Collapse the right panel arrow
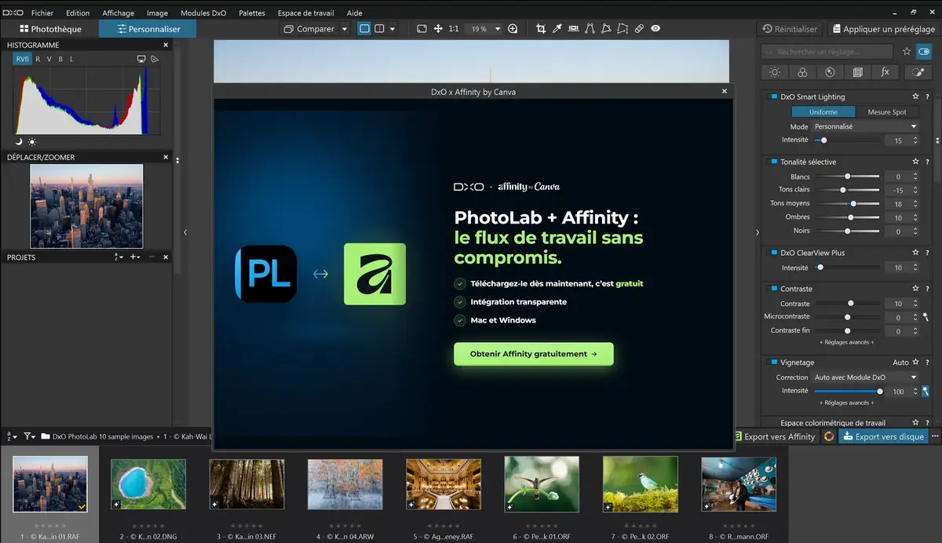Screen dimensions: 942x543 (x=757, y=232)
